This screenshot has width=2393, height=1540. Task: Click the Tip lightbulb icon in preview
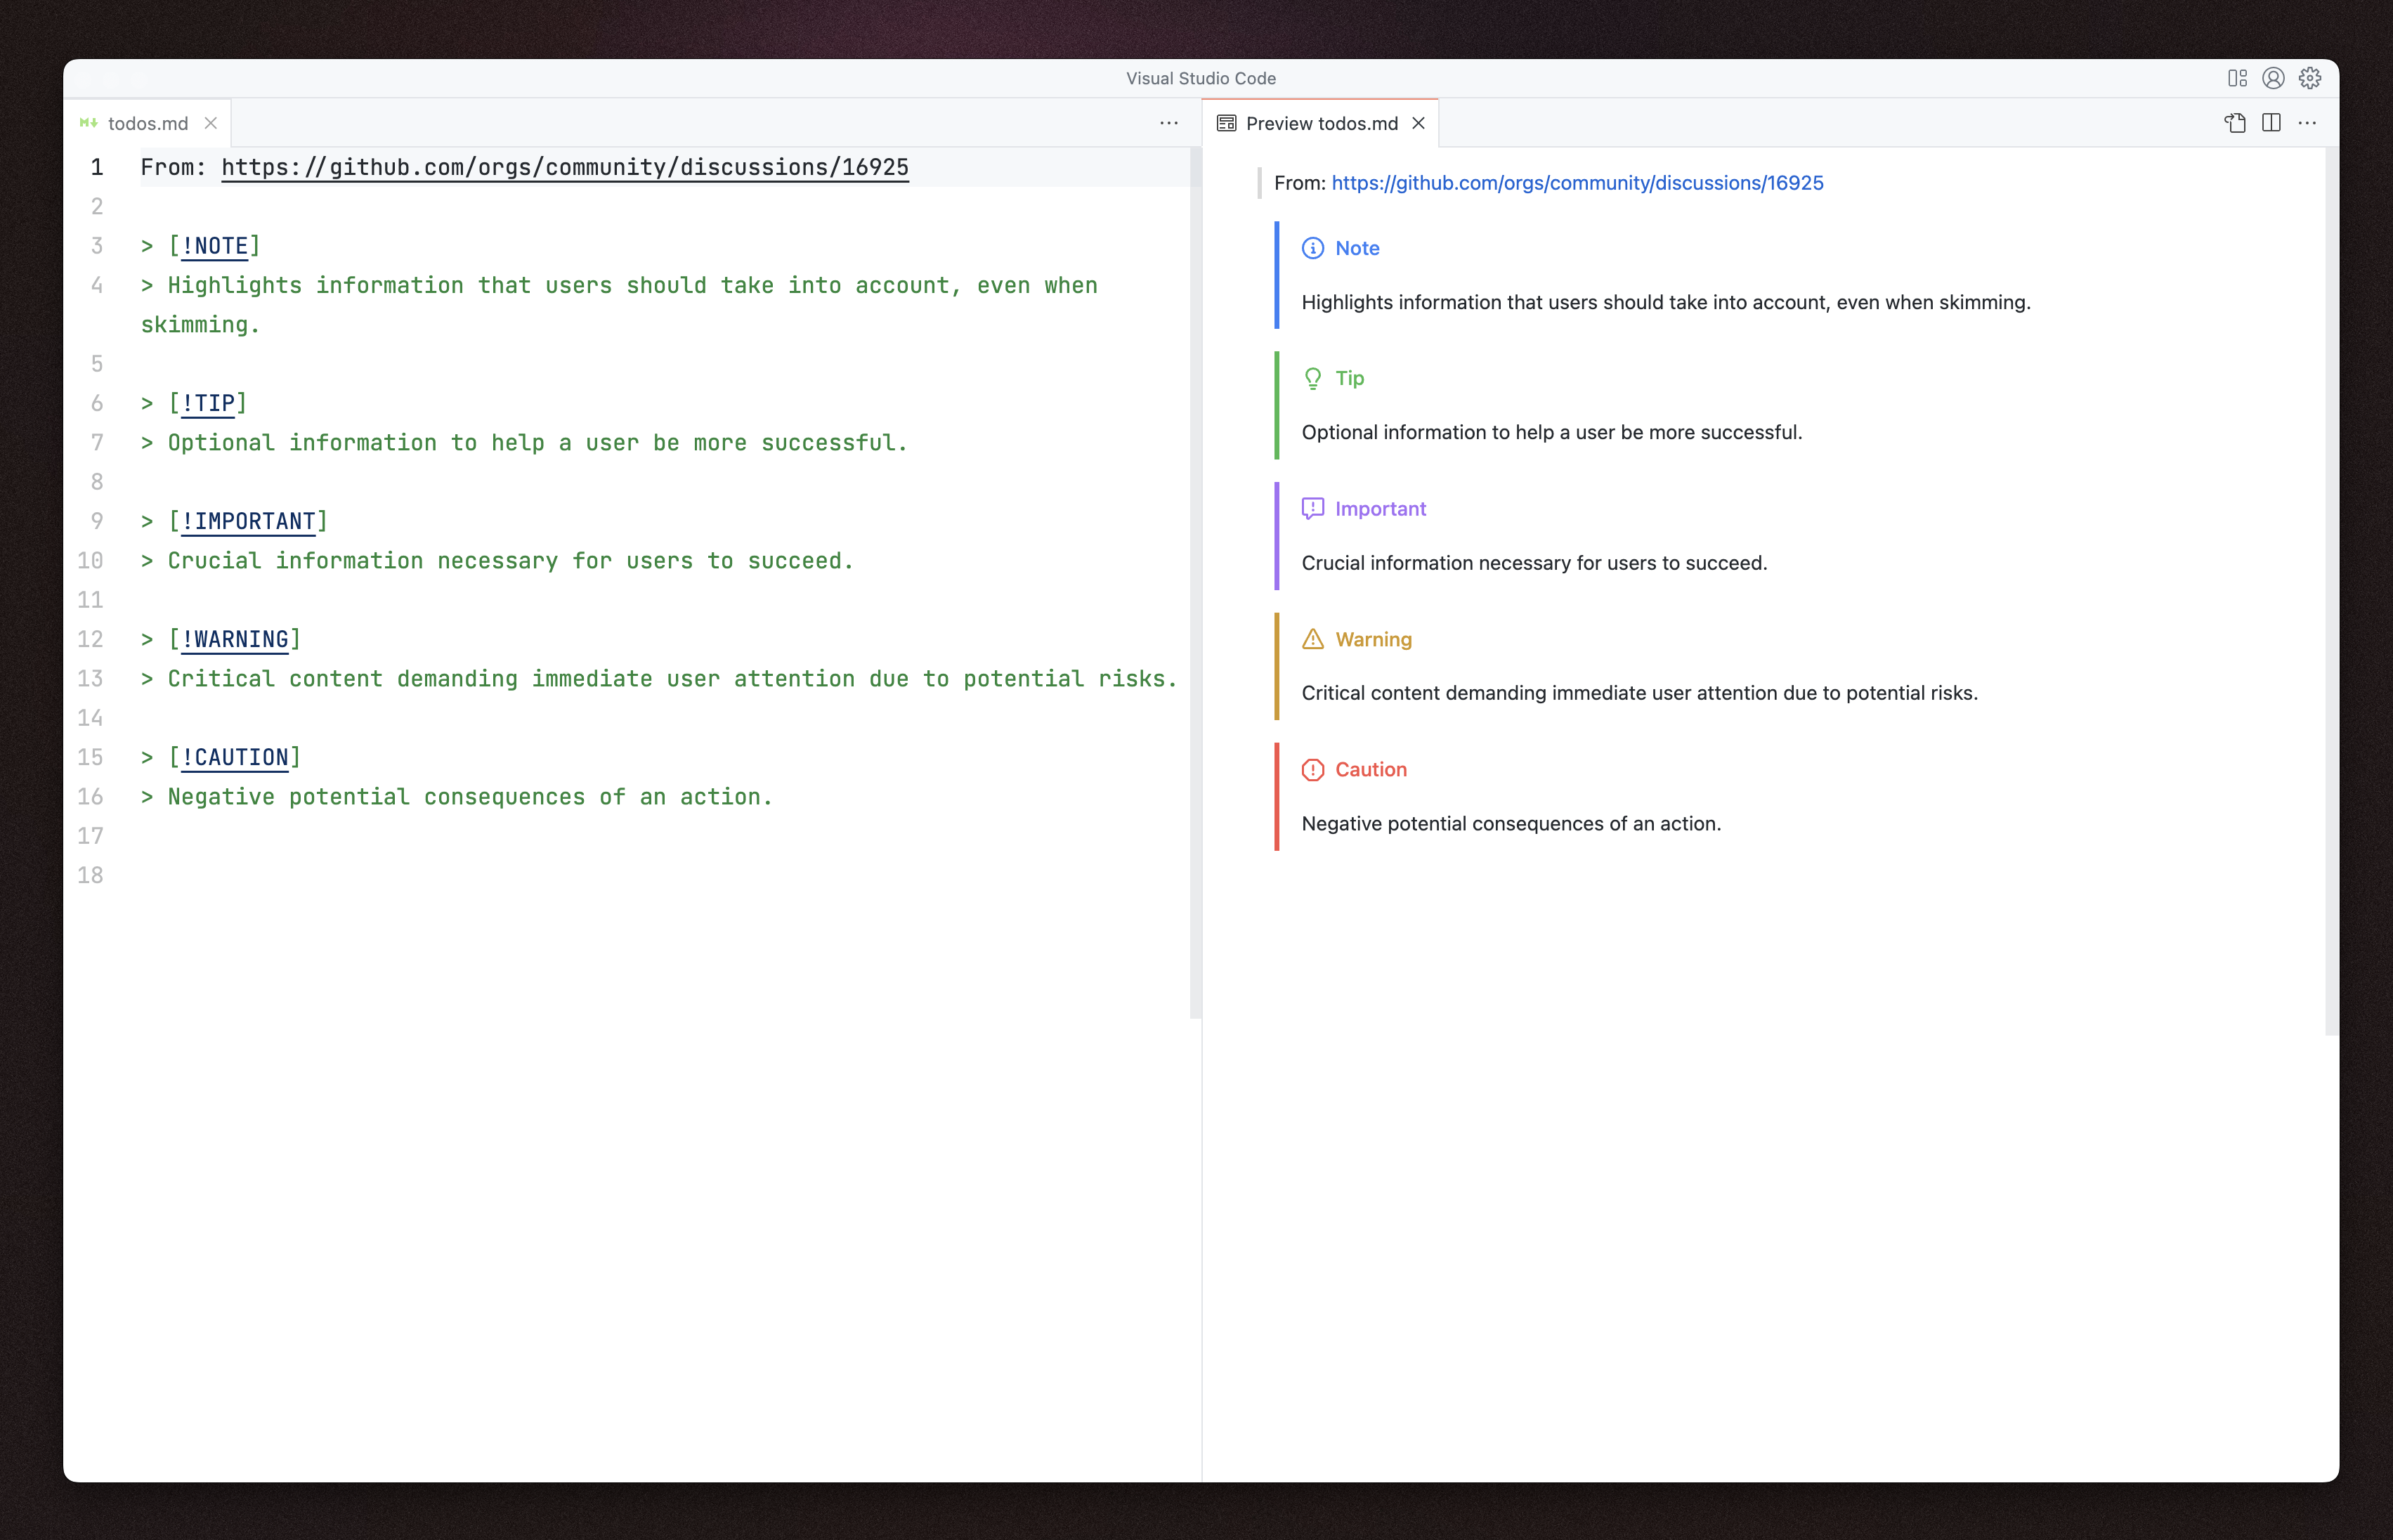click(1312, 378)
